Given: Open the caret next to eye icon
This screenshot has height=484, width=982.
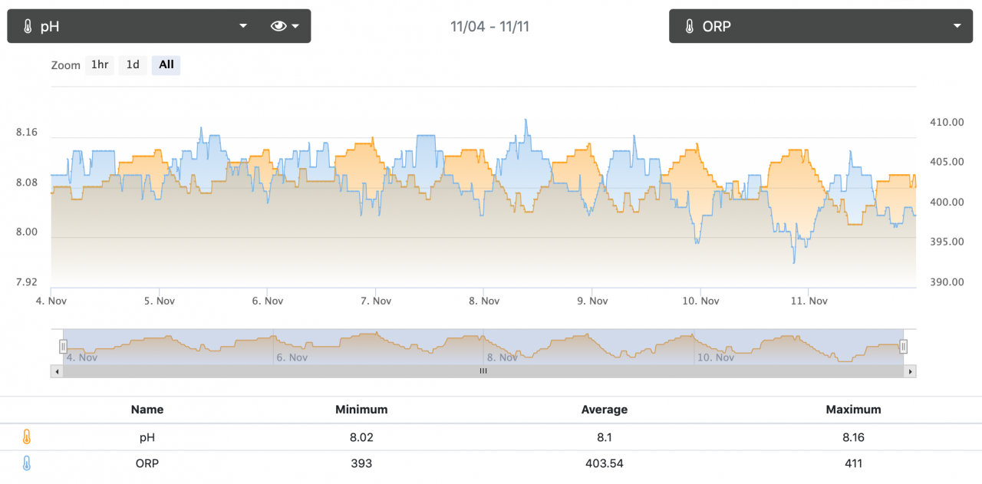Looking at the screenshot, I should click(295, 26).
